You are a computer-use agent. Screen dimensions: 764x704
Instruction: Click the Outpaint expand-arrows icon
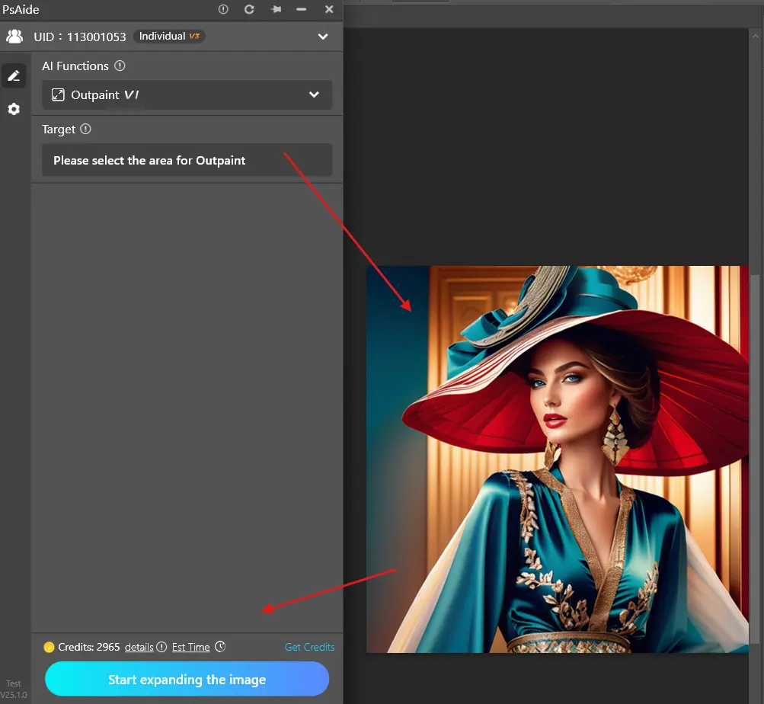coord(58,95)
